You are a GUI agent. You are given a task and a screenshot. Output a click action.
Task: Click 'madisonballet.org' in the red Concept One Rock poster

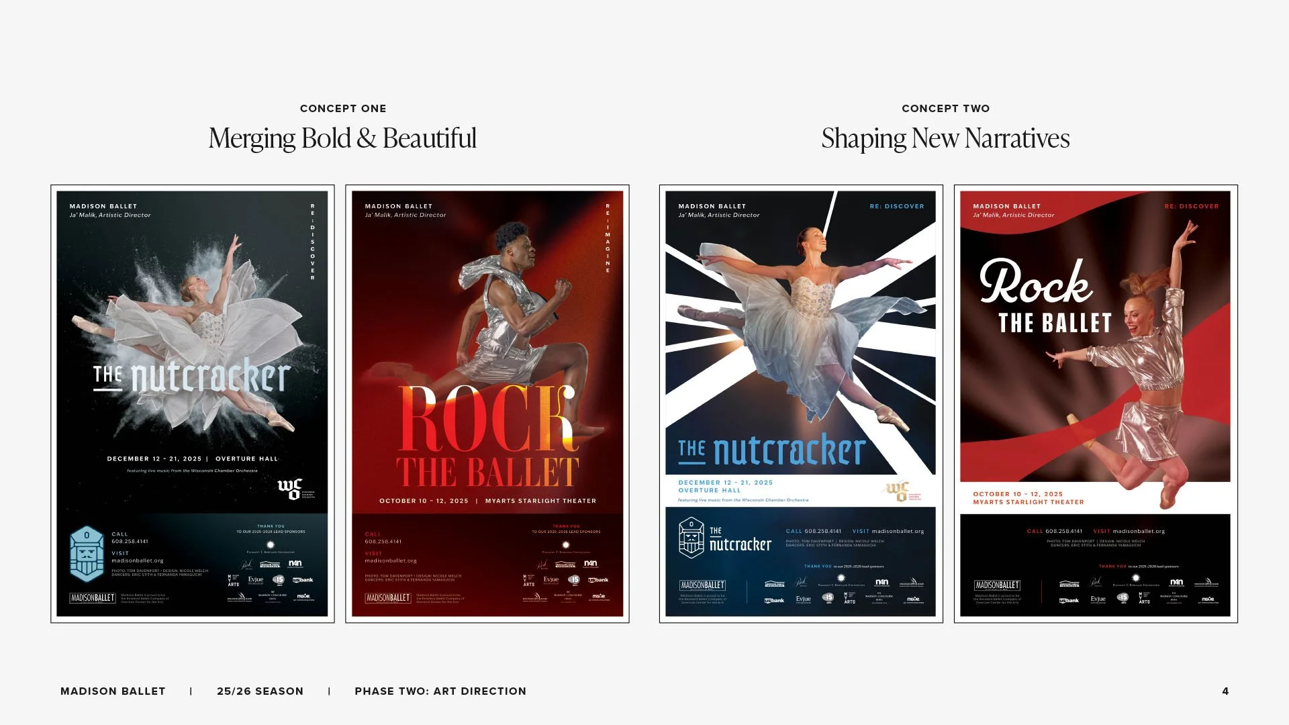tap(391, 561)
